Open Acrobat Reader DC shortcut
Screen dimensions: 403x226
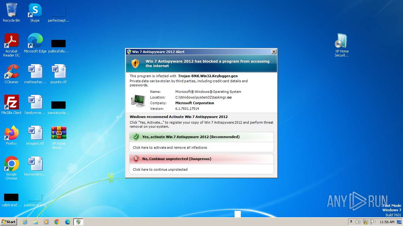click(11, 45)
